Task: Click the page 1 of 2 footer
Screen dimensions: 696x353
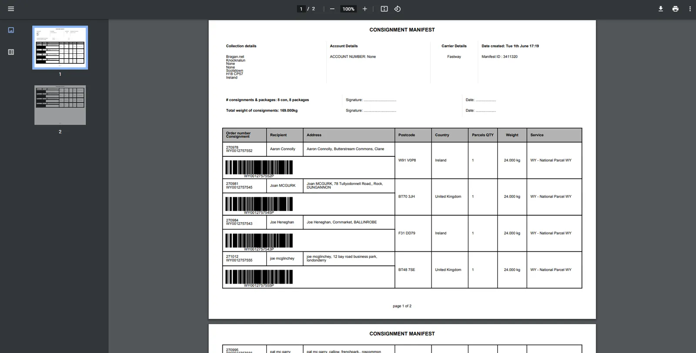Action: (x=402, y=306)
